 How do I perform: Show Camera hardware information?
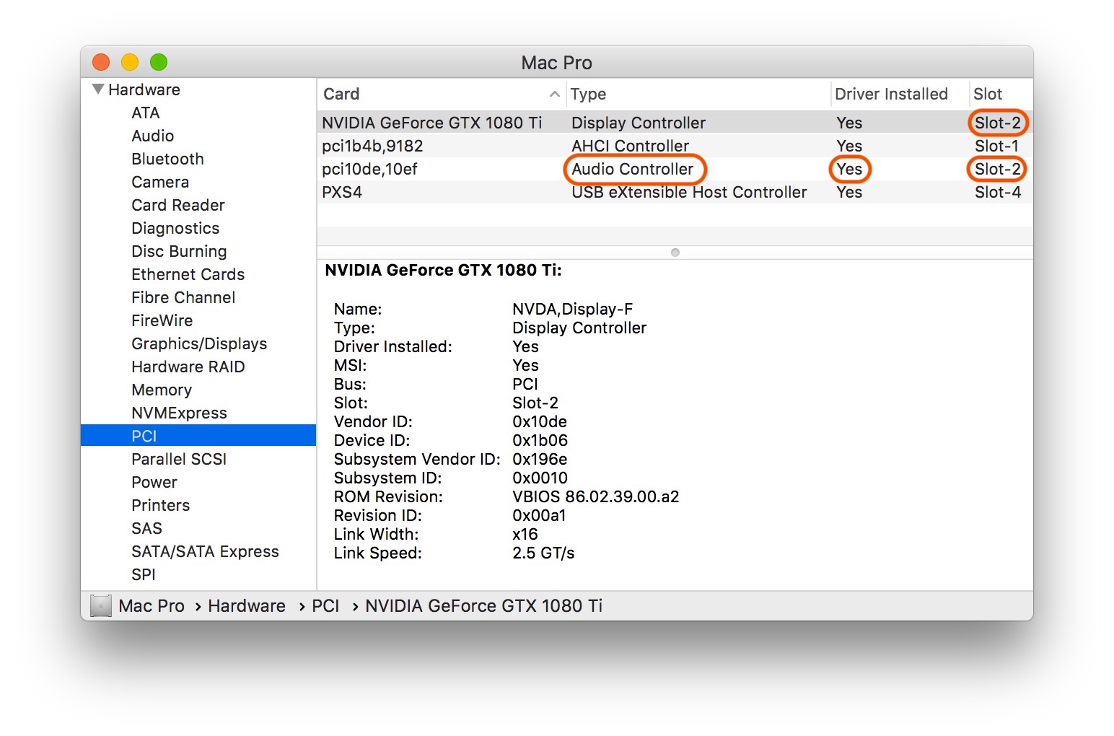[160, 182]
